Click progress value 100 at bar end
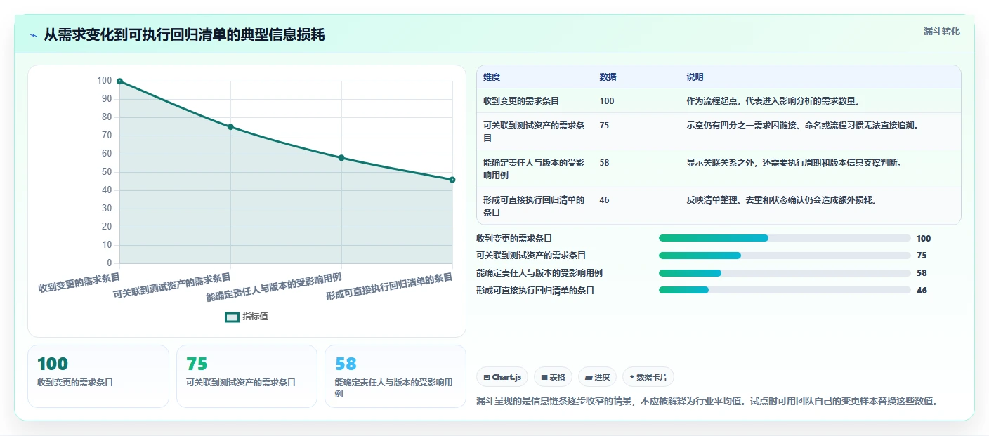Viewport: 989px width, 436px height. click(924, 239)
